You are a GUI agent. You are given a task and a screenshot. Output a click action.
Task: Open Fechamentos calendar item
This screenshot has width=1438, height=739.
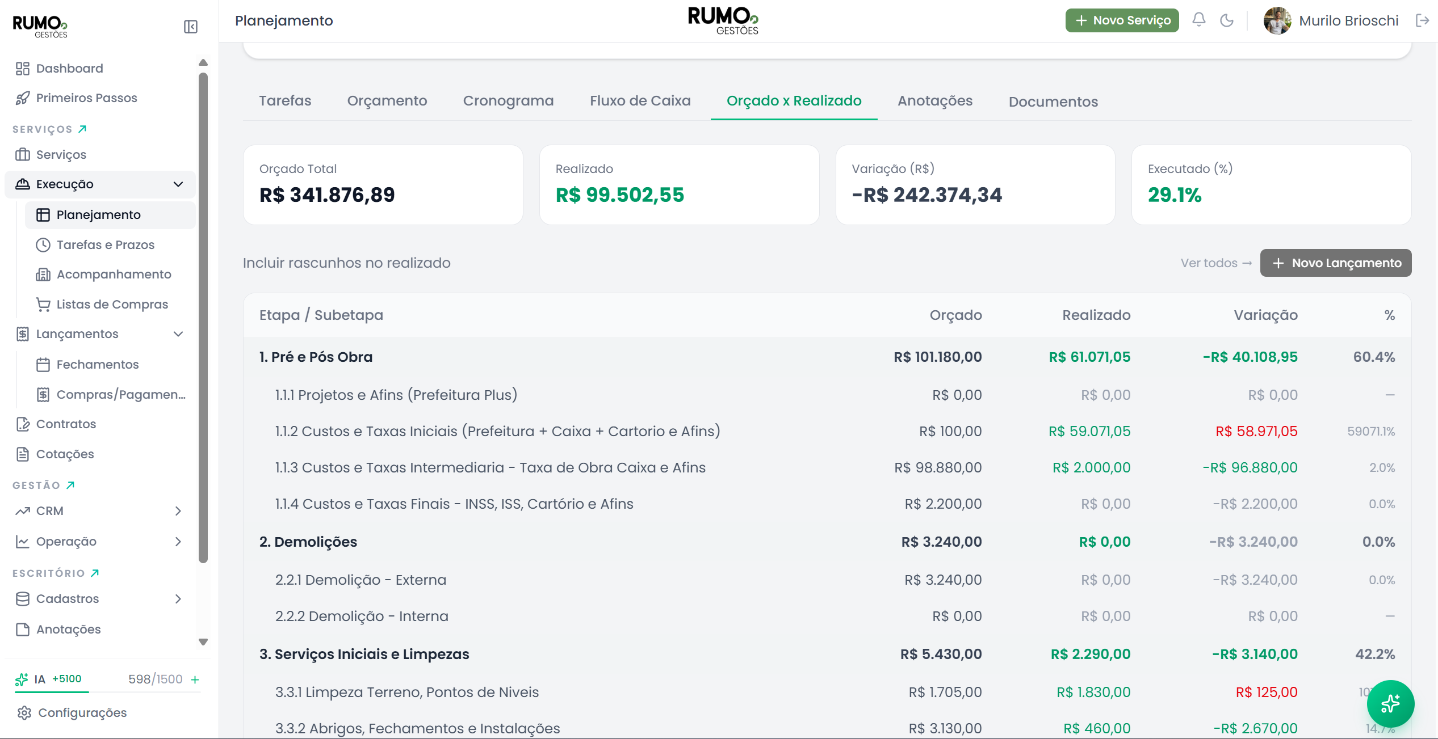97,364
